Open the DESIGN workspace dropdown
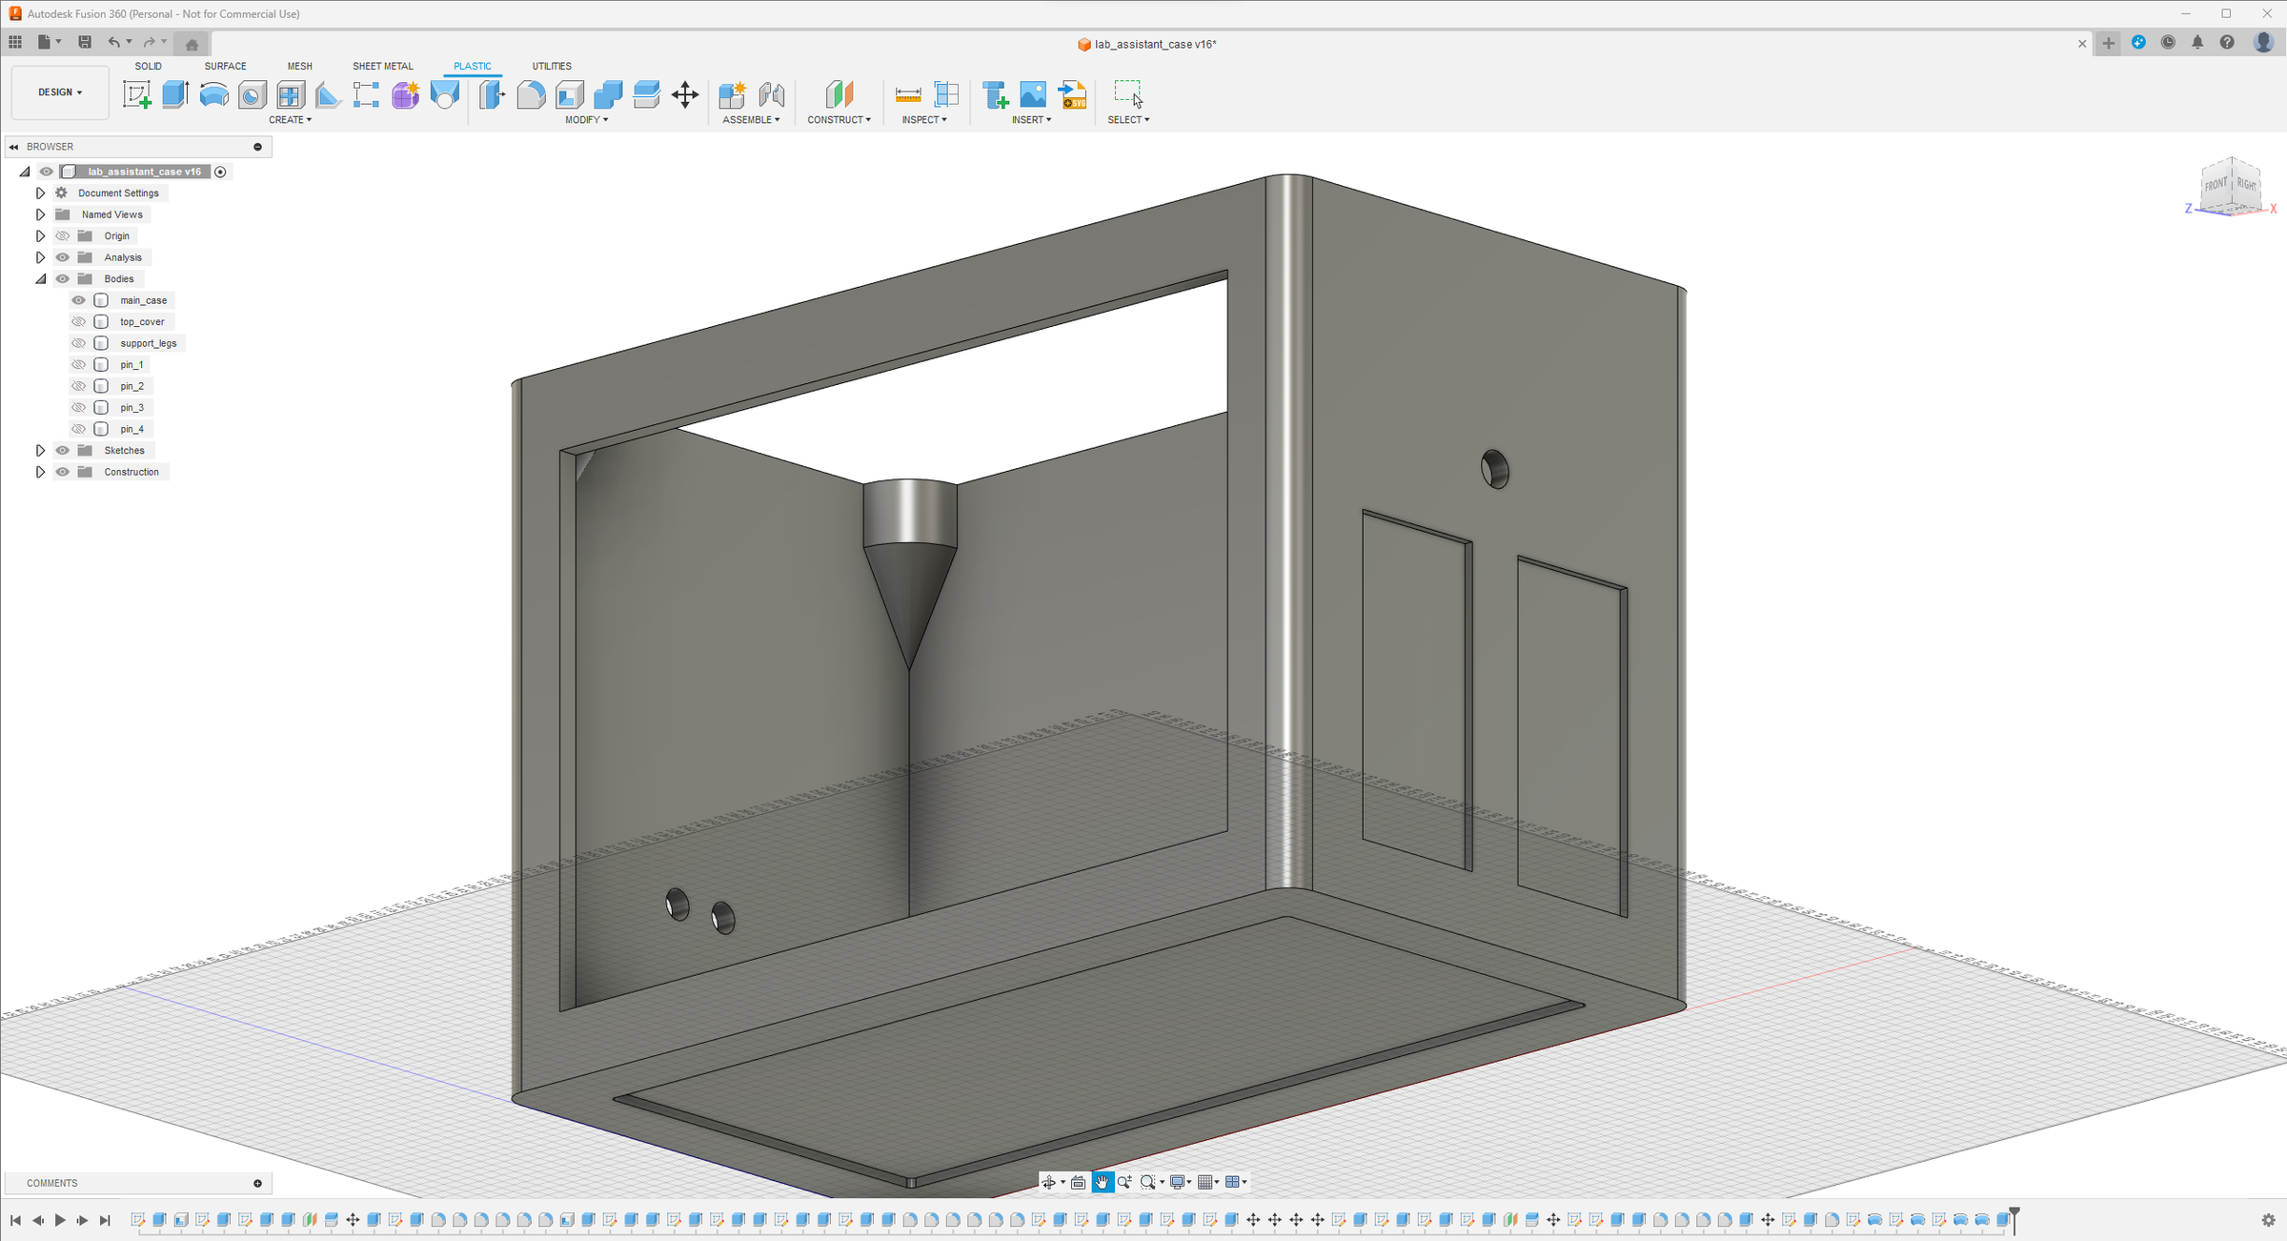 pyautogui.click(x=60, y=92)
